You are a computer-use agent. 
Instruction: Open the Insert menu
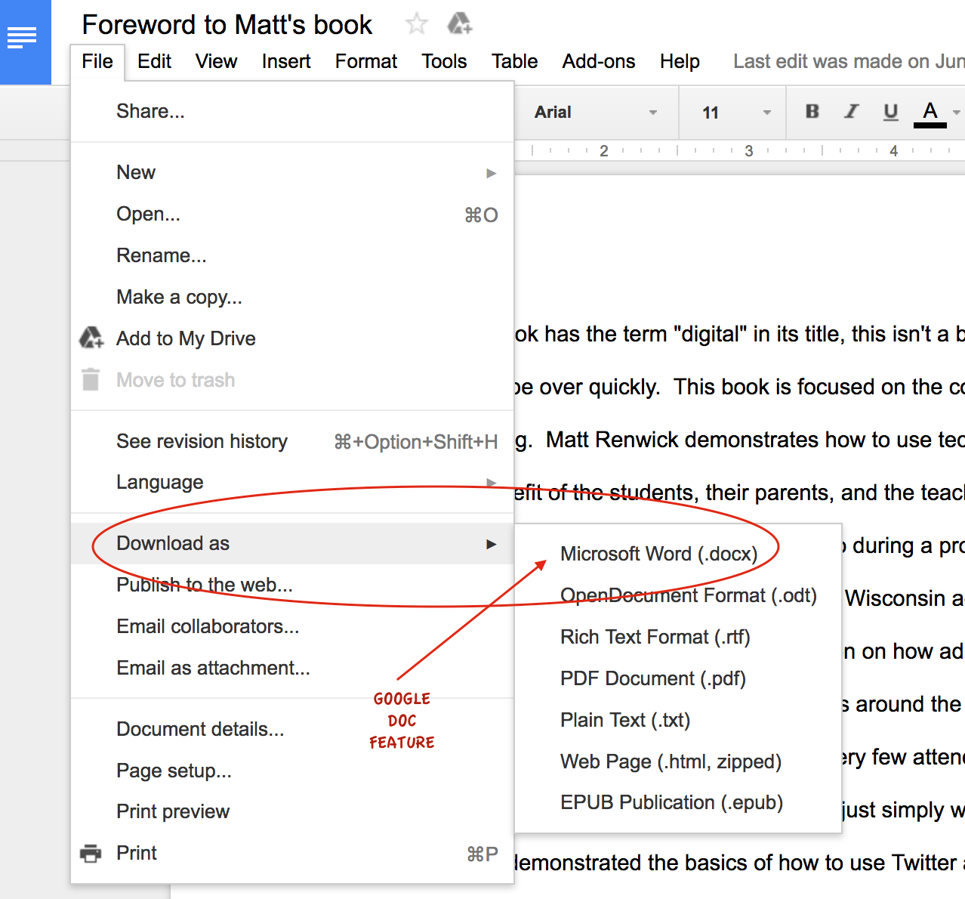286,61
